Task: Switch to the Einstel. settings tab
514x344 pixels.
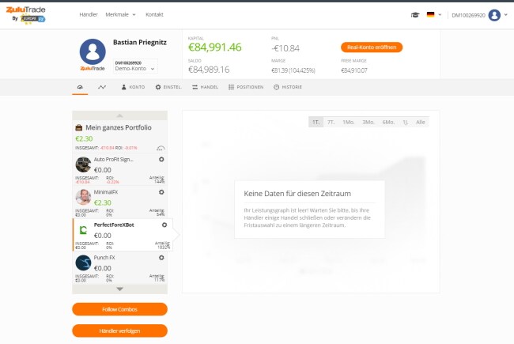Action: (168, 87)
